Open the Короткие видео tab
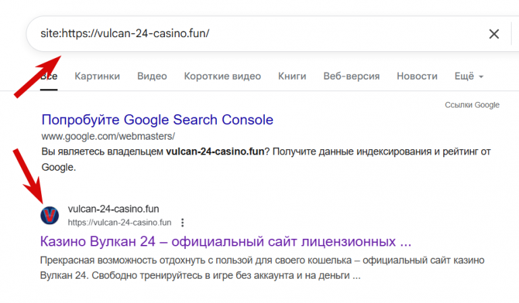The image size is (519, 303). (222, 76)
